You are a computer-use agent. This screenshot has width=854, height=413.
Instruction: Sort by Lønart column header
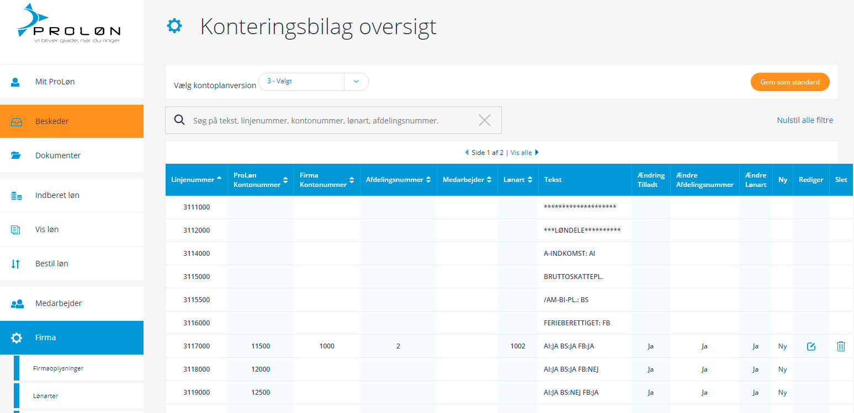(517, 179)
